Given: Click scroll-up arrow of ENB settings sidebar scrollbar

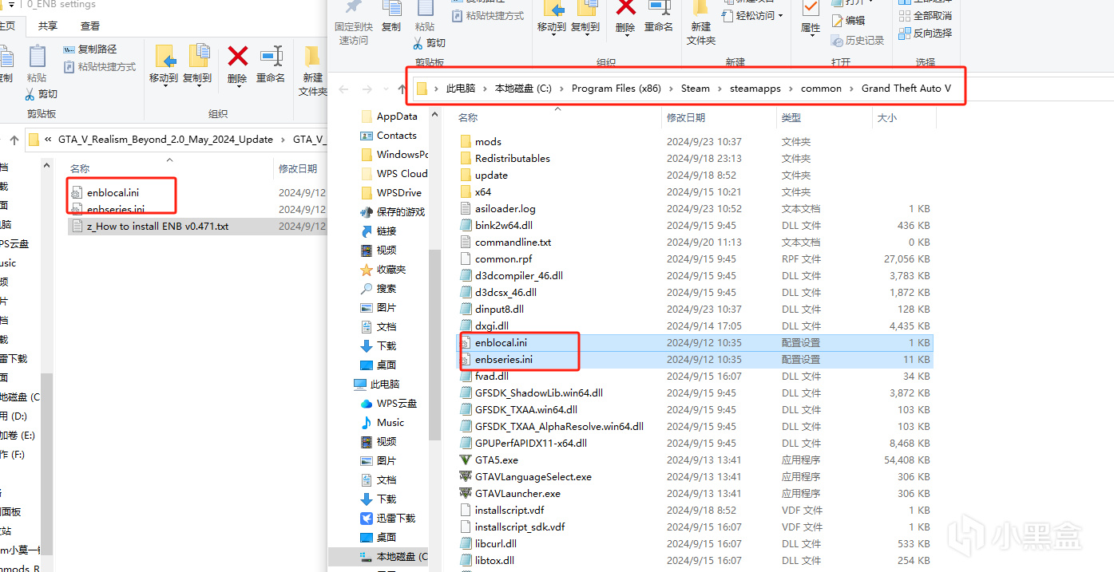Looking at the screenshot, I should click(46, 166).
